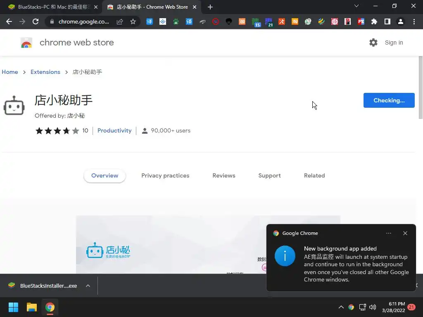Close the 店小秘助手 Web Store tab
423x317 pixels.
[195, 7]
